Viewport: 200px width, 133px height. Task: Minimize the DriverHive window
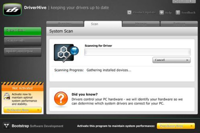point(176,1)
